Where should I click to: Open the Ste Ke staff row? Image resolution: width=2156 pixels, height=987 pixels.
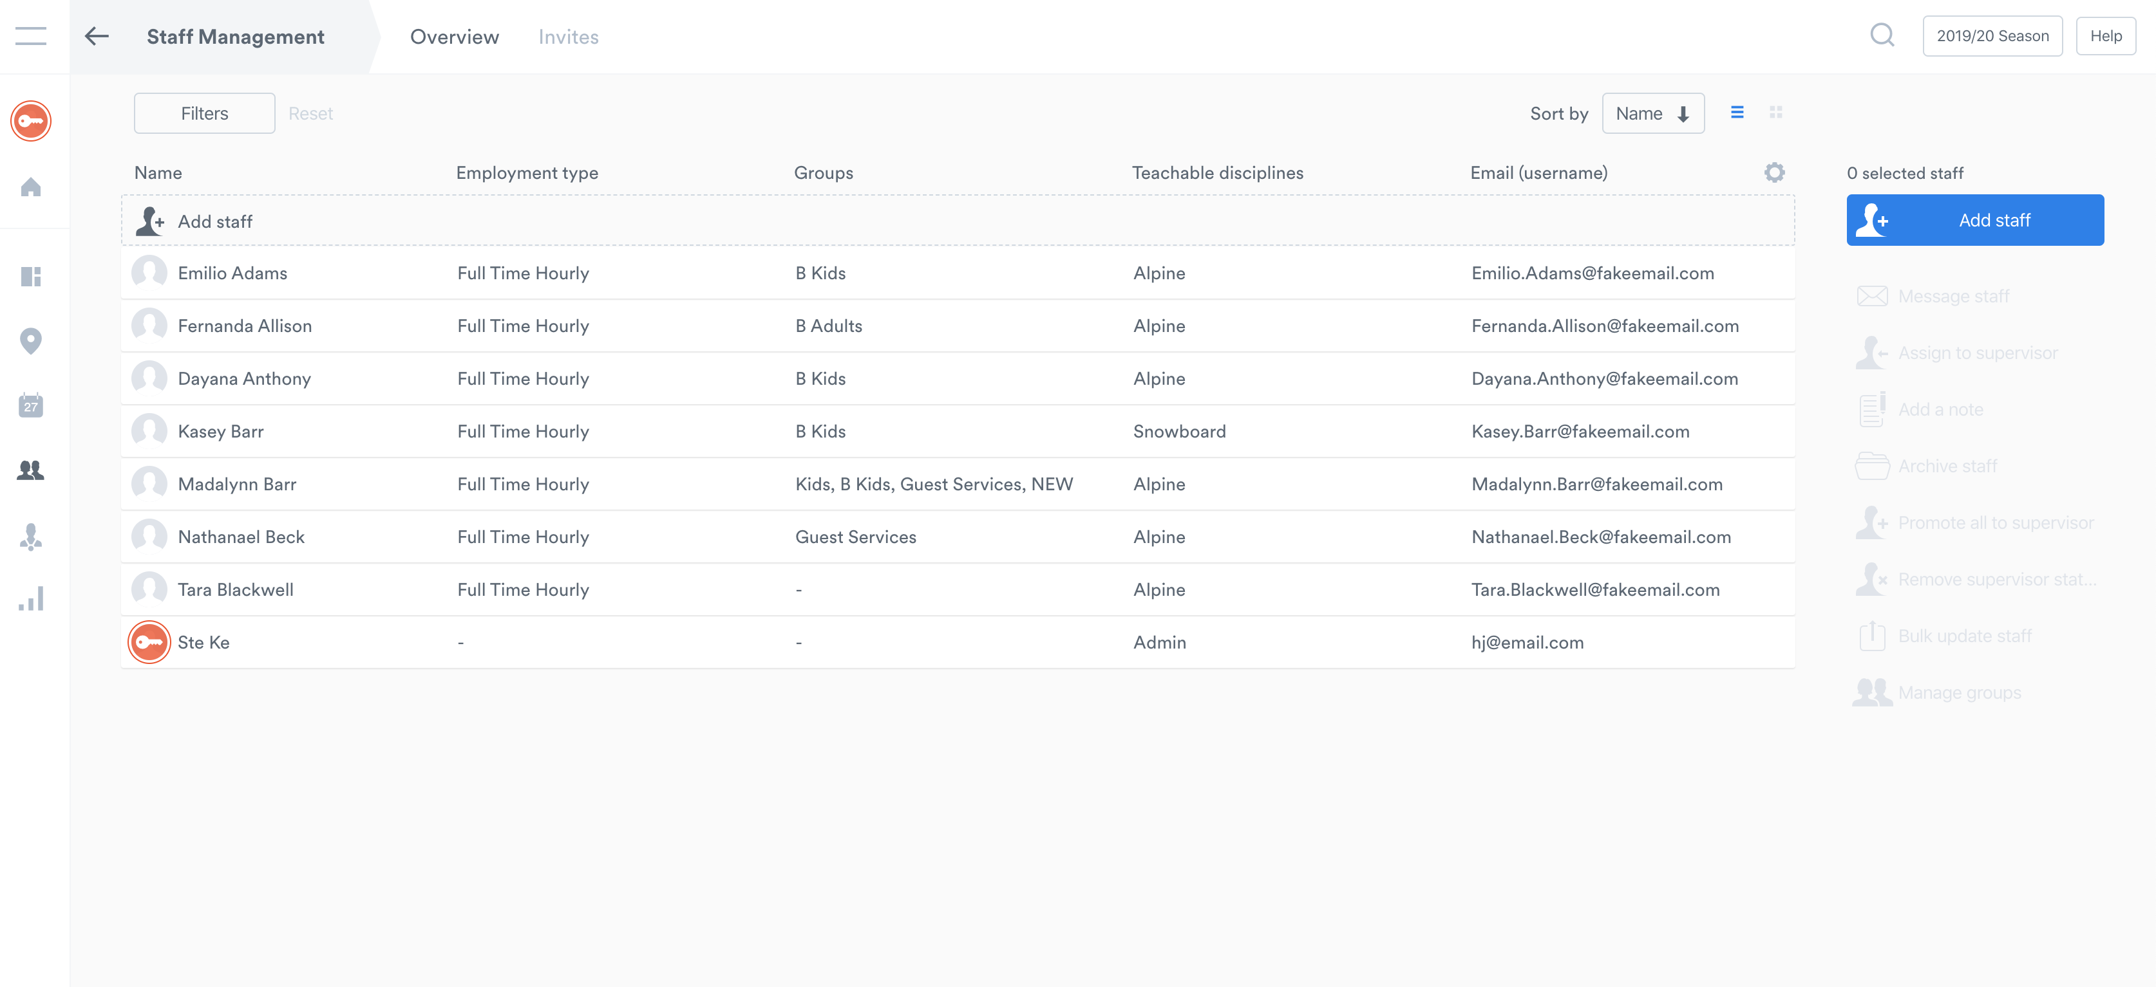coord(203,642)
